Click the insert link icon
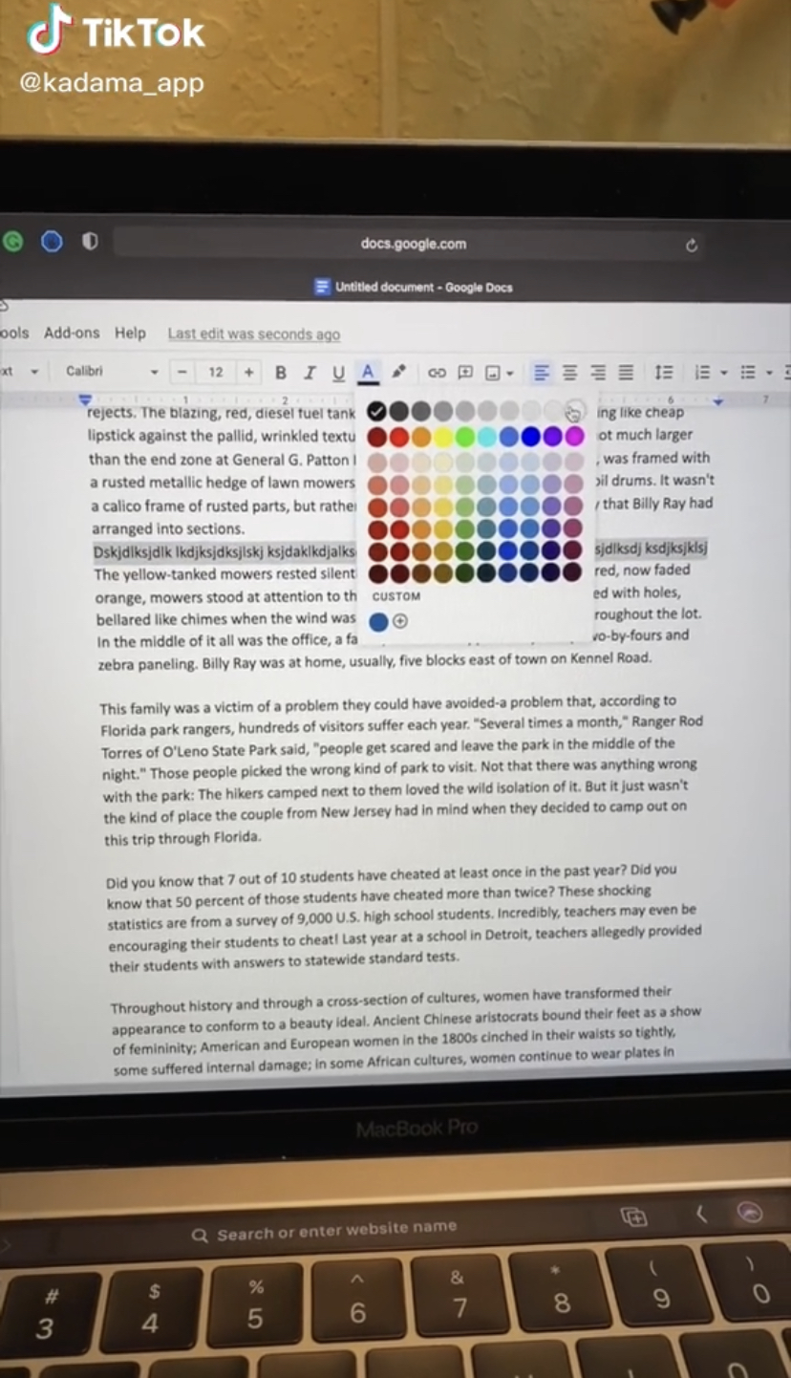 pos(437,373)
